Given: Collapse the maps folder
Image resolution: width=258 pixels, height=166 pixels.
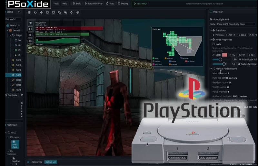Looking at the screenshot, I should 8,137.
